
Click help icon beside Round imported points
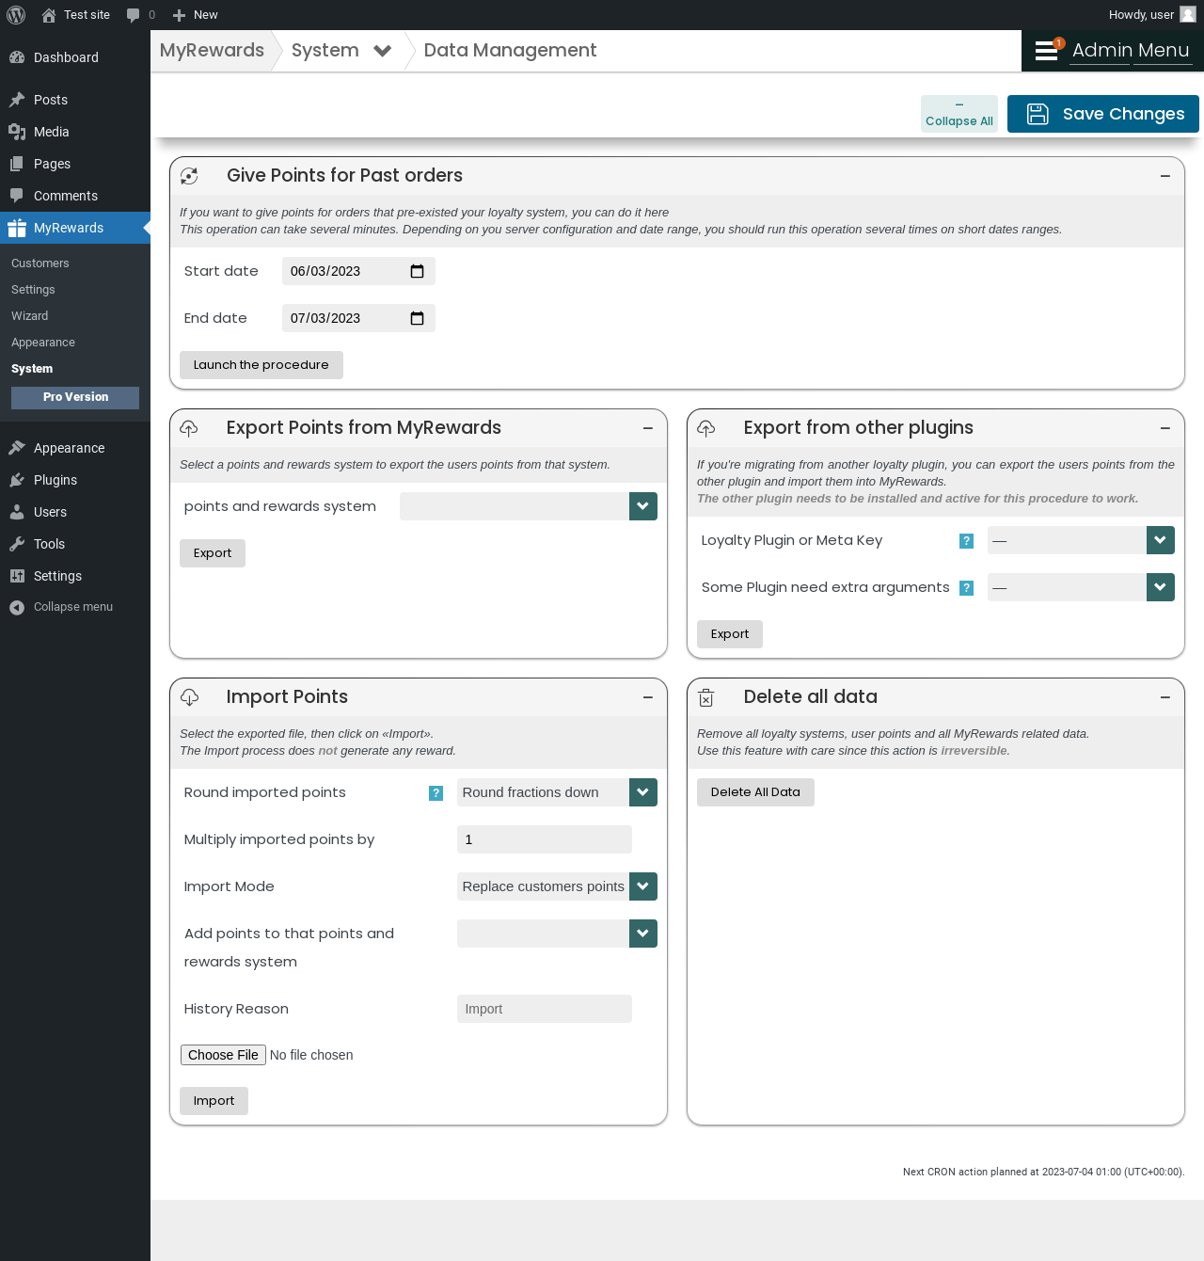tap(436, 793)
